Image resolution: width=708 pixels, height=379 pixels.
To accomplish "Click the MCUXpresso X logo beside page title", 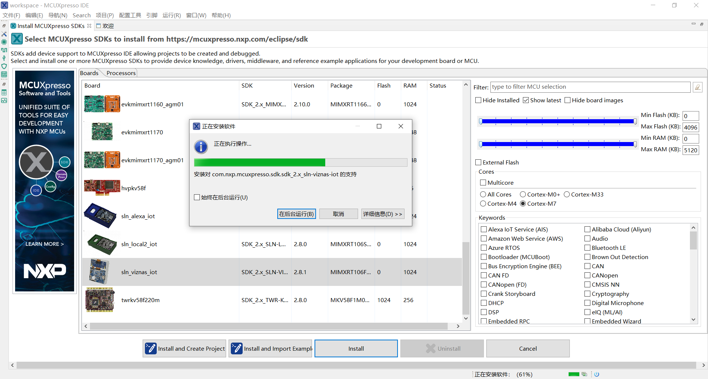I will [17, 39].
